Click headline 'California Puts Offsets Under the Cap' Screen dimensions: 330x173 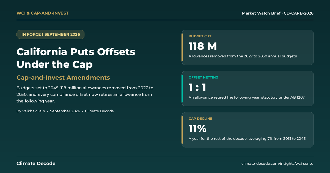pyautogui.click(x=76, y=58)
